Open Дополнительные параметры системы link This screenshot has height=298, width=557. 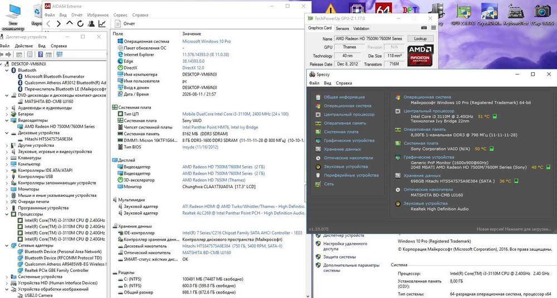351,268
